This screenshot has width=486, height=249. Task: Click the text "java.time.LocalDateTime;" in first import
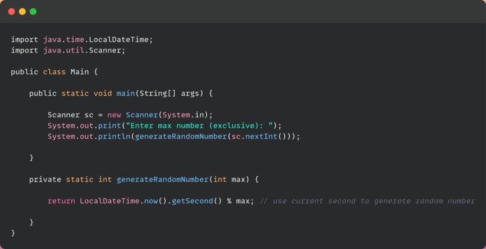tap(98, 40)
